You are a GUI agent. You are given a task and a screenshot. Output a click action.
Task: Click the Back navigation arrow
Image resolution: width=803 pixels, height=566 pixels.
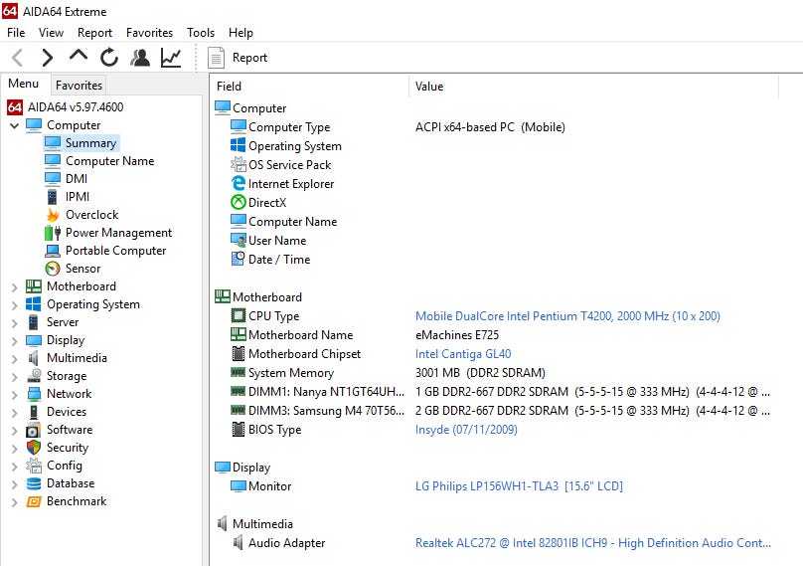pyautogui.click(x=17, y=58)
